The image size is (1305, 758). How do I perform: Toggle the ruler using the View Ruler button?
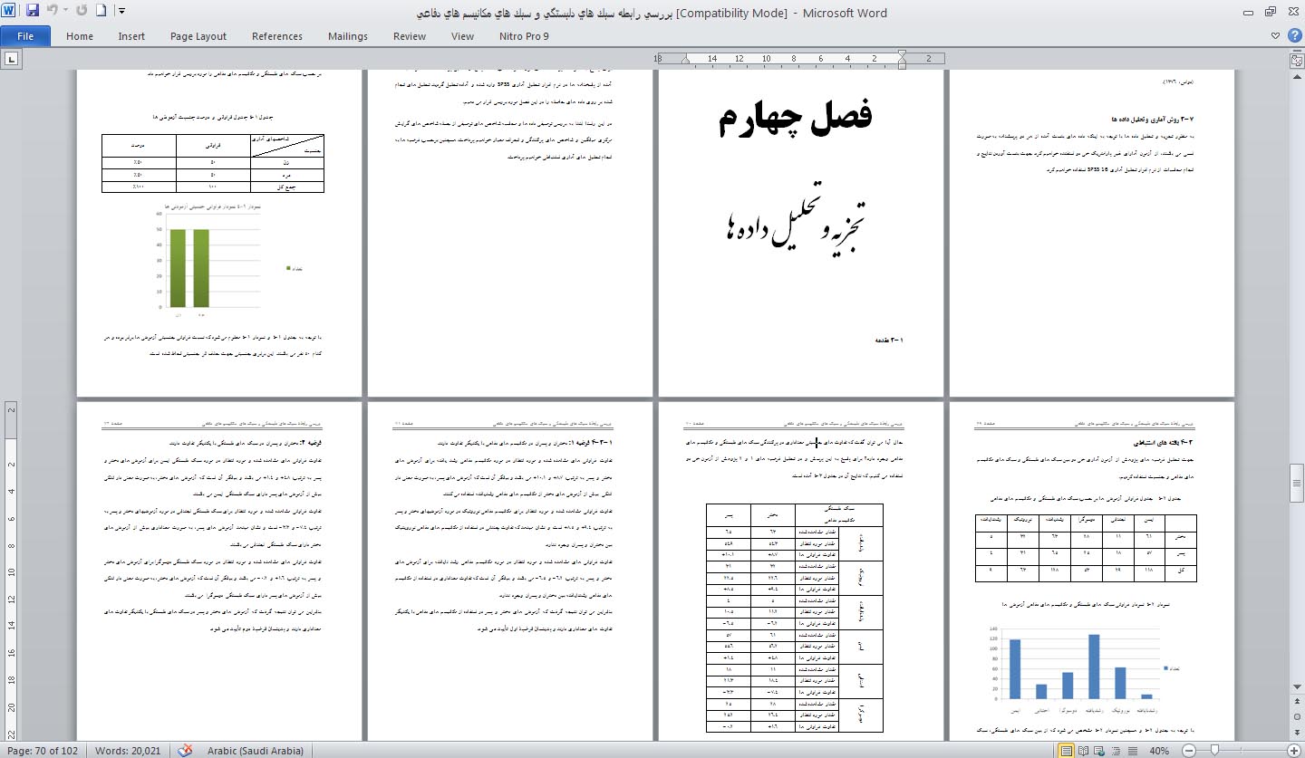(1297, 60)
